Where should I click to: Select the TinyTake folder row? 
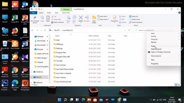(59, 61)
